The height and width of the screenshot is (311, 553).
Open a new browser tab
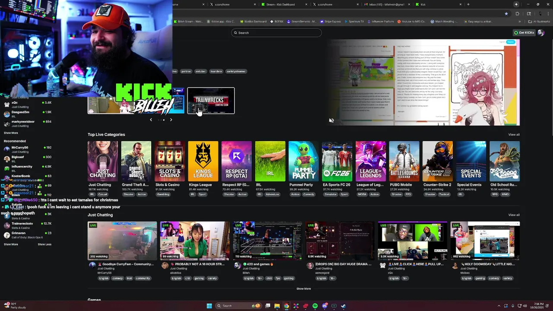[x=468, y=4]
